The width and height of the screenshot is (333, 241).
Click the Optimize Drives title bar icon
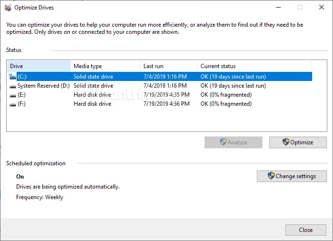(x=8, y=8)
